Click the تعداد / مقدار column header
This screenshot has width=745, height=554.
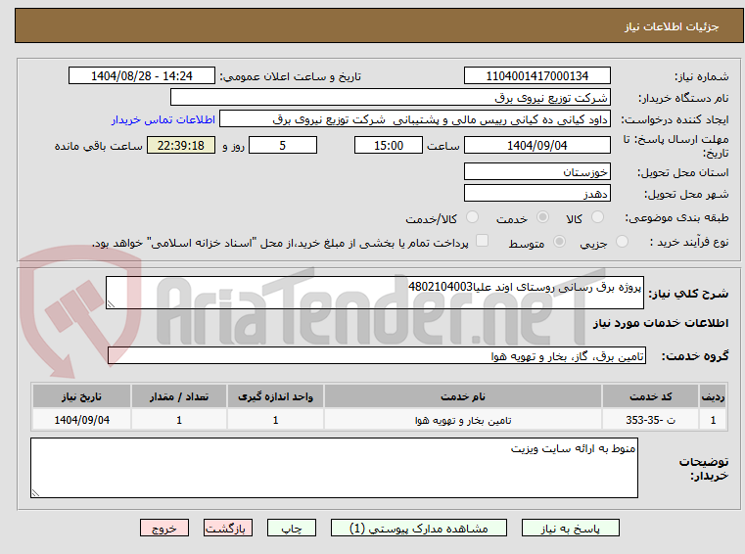[179, 396]
